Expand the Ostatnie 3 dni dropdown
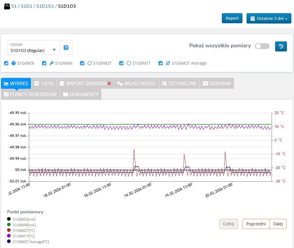The width and height of the screenshot is (294, 248). point(269,19)
